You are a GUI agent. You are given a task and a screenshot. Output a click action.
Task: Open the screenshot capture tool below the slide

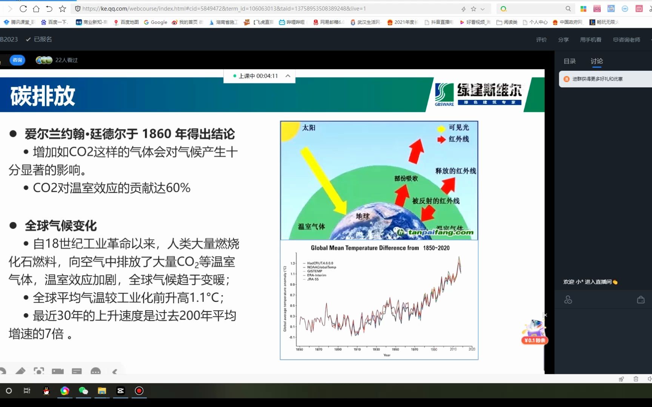39,372
